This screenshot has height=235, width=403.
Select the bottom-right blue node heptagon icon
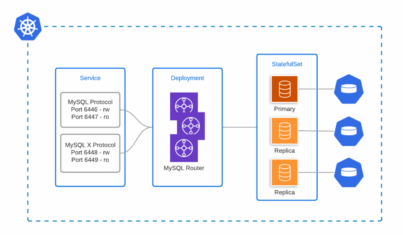(349, 173)
